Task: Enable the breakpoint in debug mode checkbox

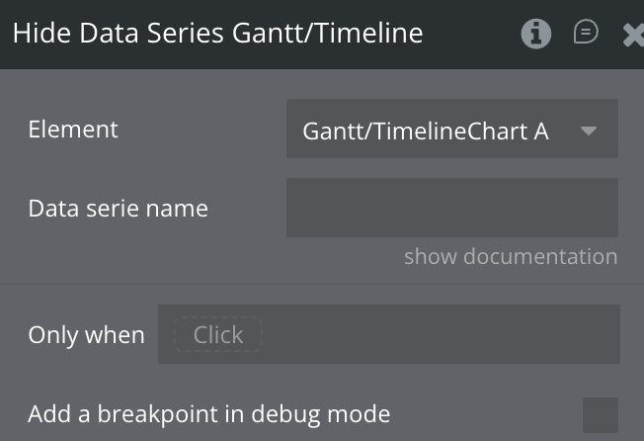Action: pyautogui.click(x=600, y=414)
